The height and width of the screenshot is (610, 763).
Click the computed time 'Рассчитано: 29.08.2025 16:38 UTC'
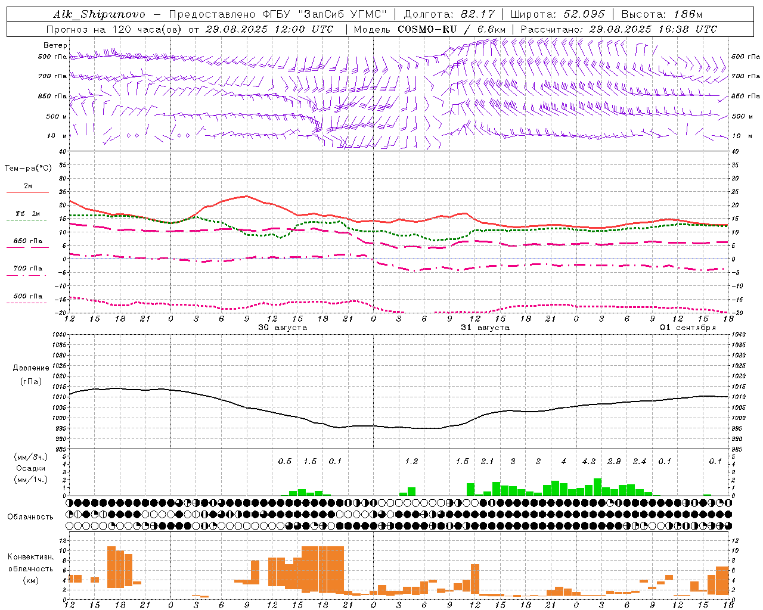click(619, 29)
